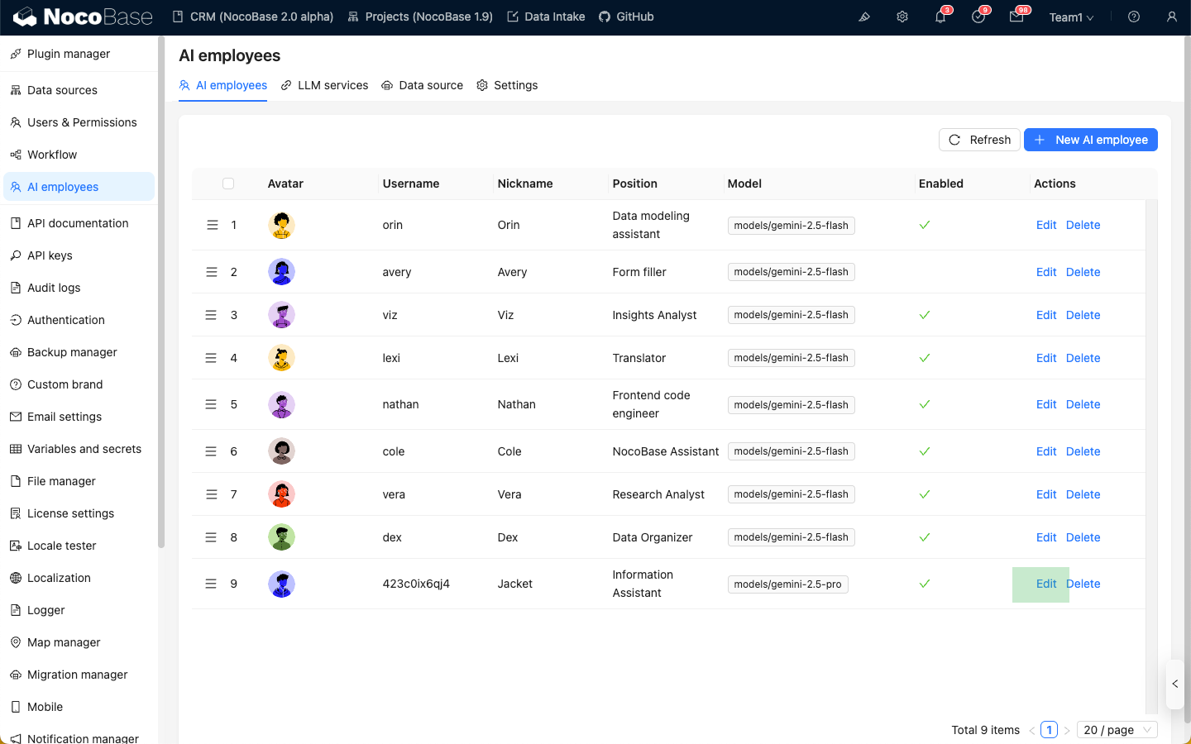
Task: Collapse the side panel with chevron handle
Action: 1175,684
